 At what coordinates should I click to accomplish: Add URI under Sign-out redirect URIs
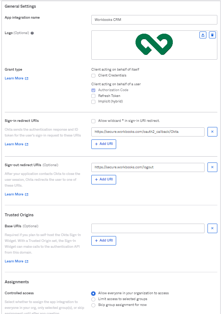pos(104,180)
